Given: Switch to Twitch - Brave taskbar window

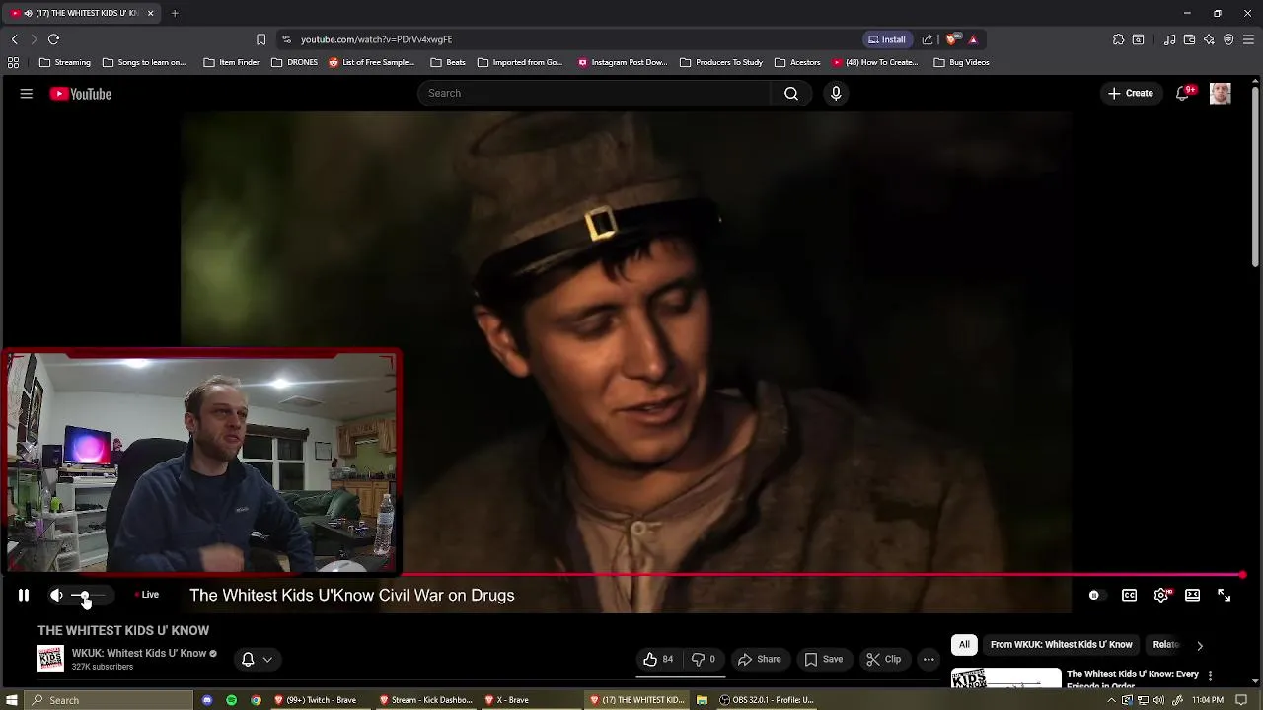Looking at the screenshot, I should [316, 700].
